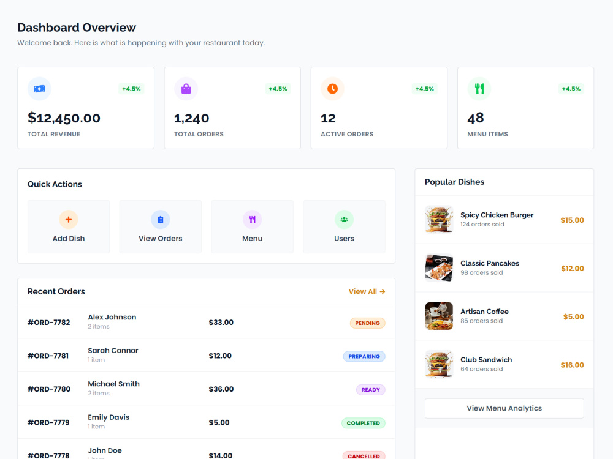Viewport: 613px width, 459px height.
Task: Select the Classic Pancakes thumbnail
Action: [x=439, y=268]
